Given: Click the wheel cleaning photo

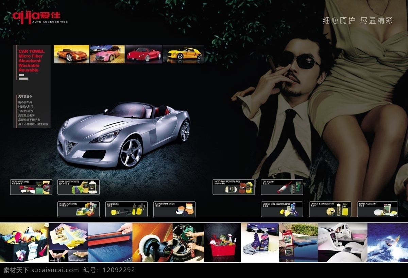Looking at the screenshot, I should click(x=188, y=242).
